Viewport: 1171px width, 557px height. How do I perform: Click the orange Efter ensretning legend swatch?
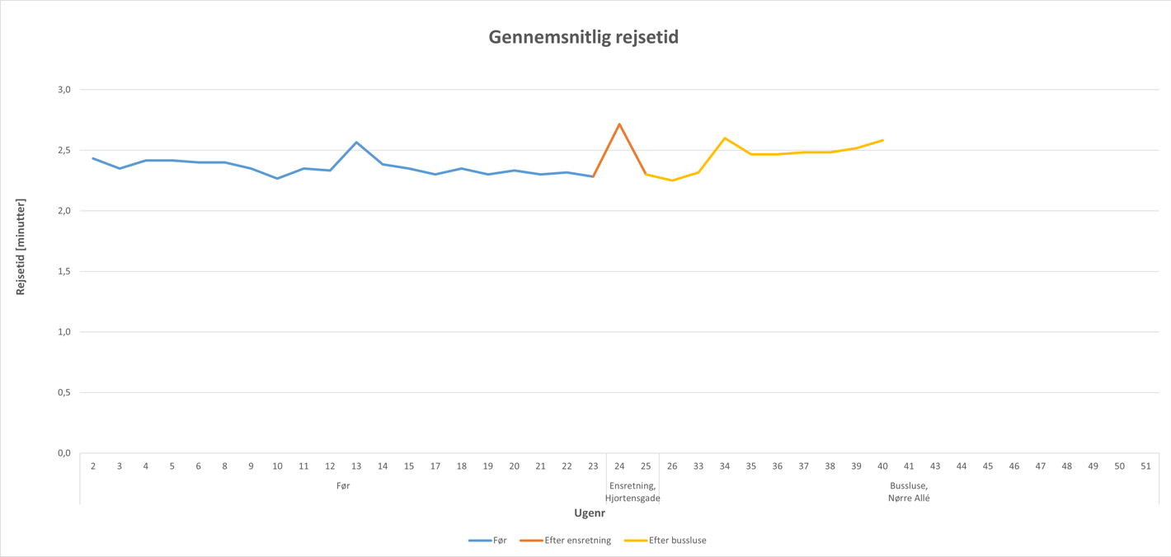[x=531, y=541]
